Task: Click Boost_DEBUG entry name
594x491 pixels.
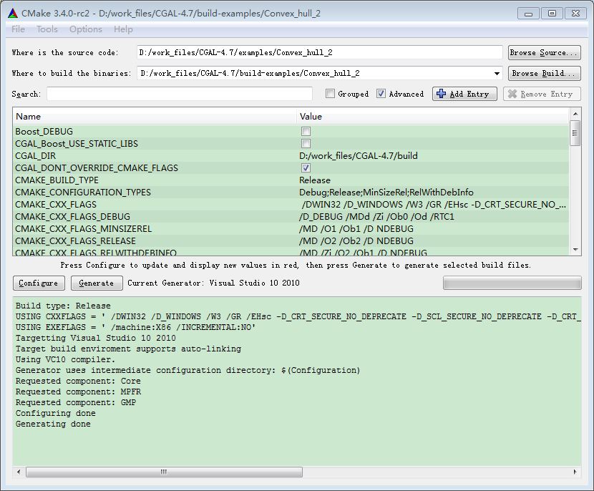Action: pos(44,132)
